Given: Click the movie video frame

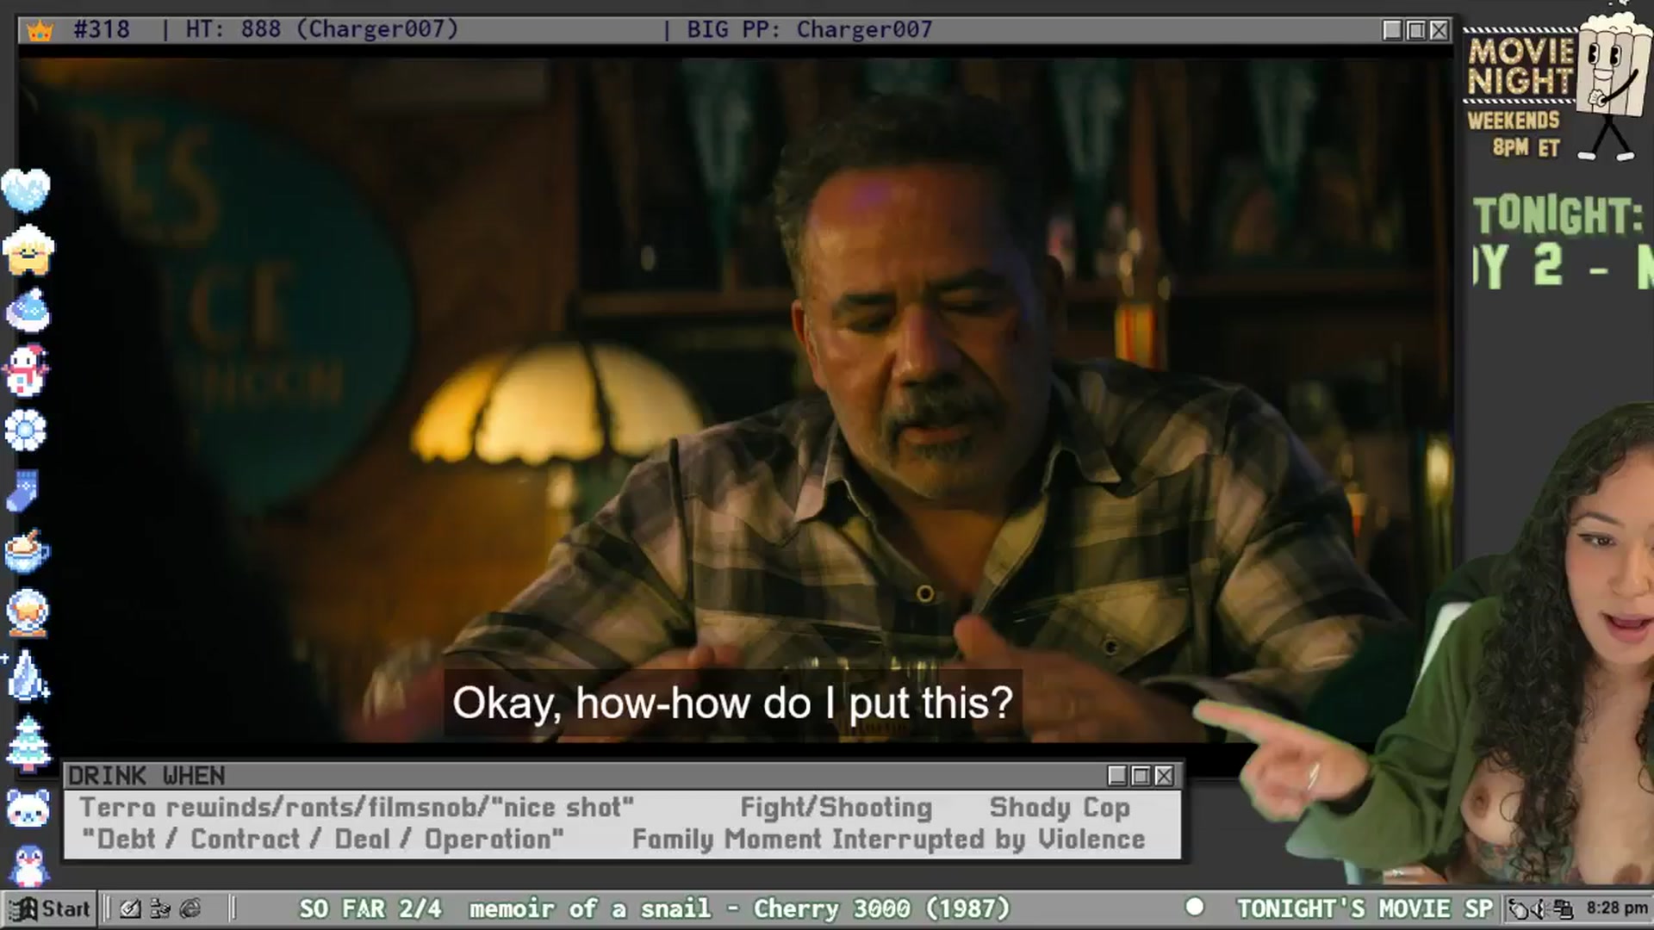Looking at the screenshot, I should point(736,400).
